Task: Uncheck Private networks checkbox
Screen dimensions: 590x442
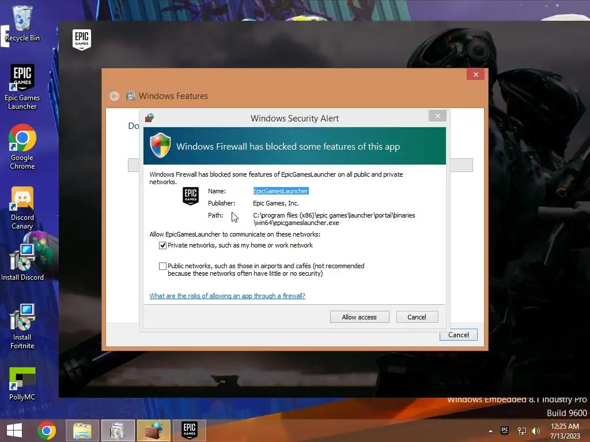Action: coord(162,245)
